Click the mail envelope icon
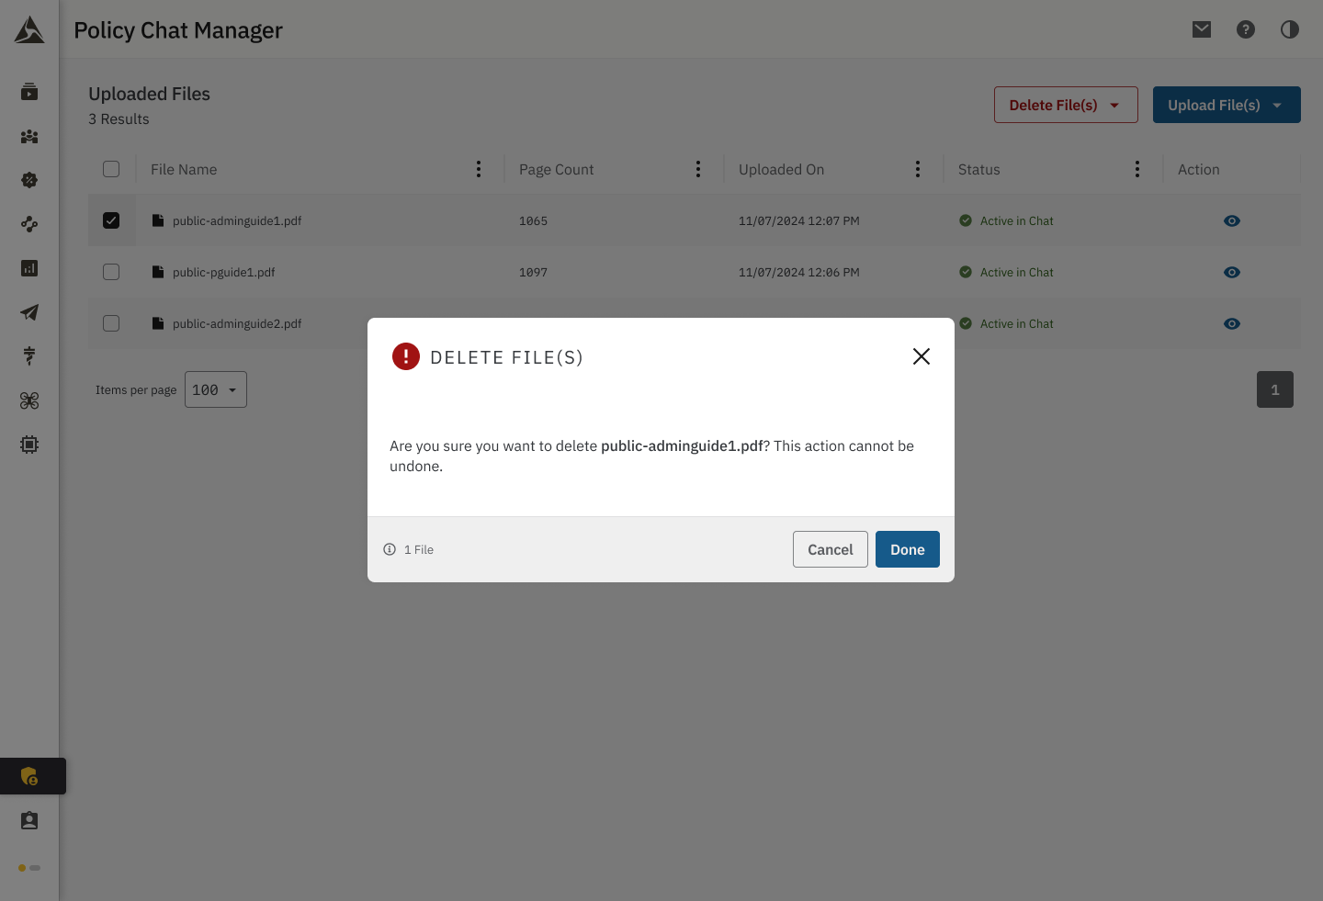Screen dimensions: 1323x901 point(1202,29)
